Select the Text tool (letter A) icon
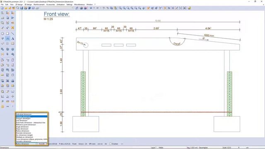 13,38
